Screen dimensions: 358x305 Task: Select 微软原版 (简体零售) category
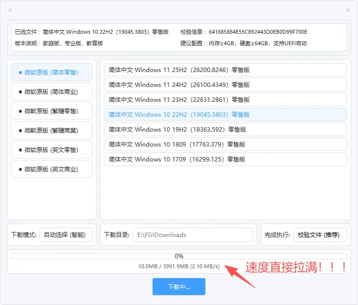[52, 73]
